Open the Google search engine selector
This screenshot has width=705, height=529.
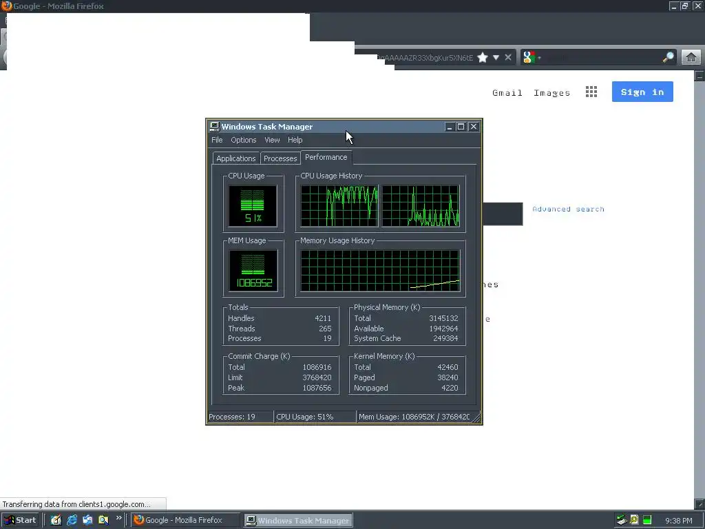532,58
